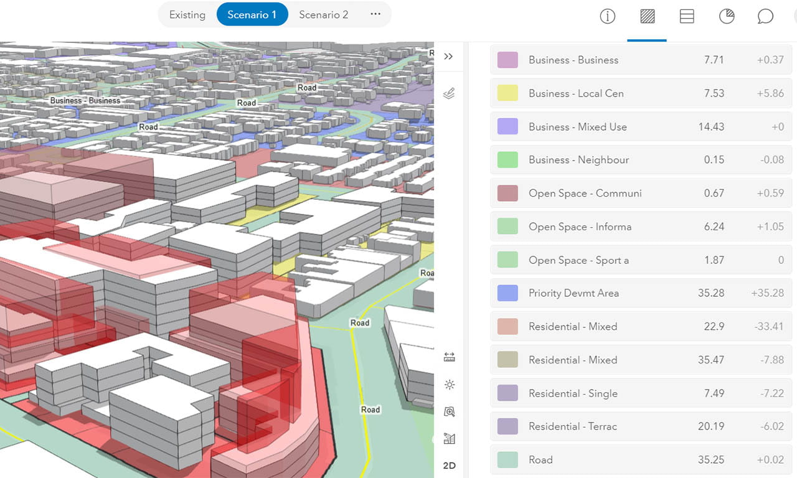Click the Open Space - Informa row label
This screenshot has width=797, height=478.
point(580,227)
